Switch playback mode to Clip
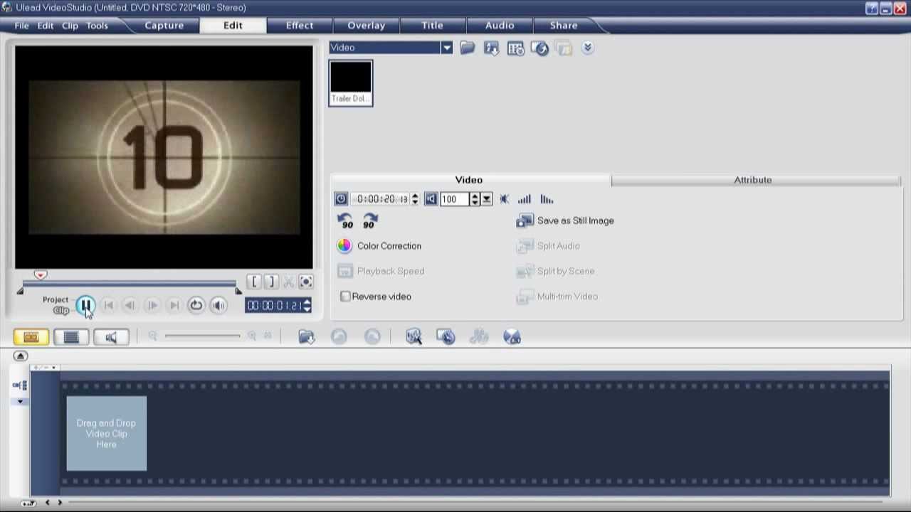Viewport: 911px width, 512px height. [61, 310]
